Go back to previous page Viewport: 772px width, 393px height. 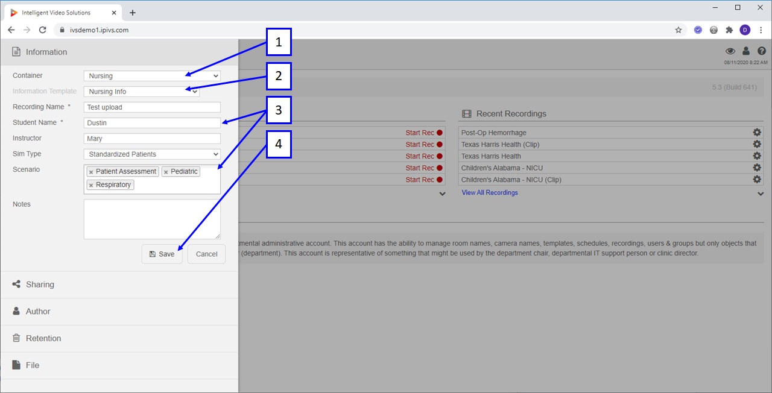click(11, 30)
